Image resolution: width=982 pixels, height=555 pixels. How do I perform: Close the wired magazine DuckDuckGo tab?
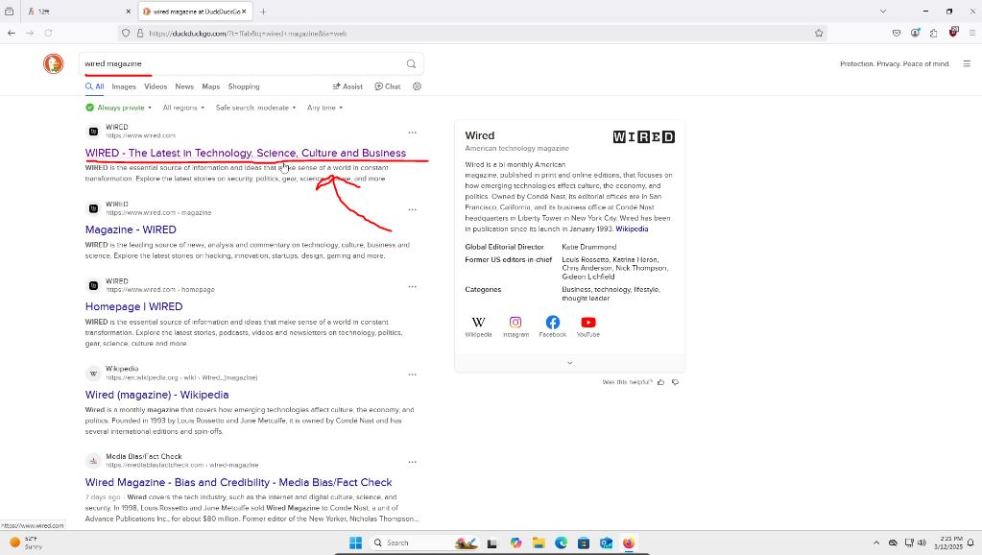244,12
